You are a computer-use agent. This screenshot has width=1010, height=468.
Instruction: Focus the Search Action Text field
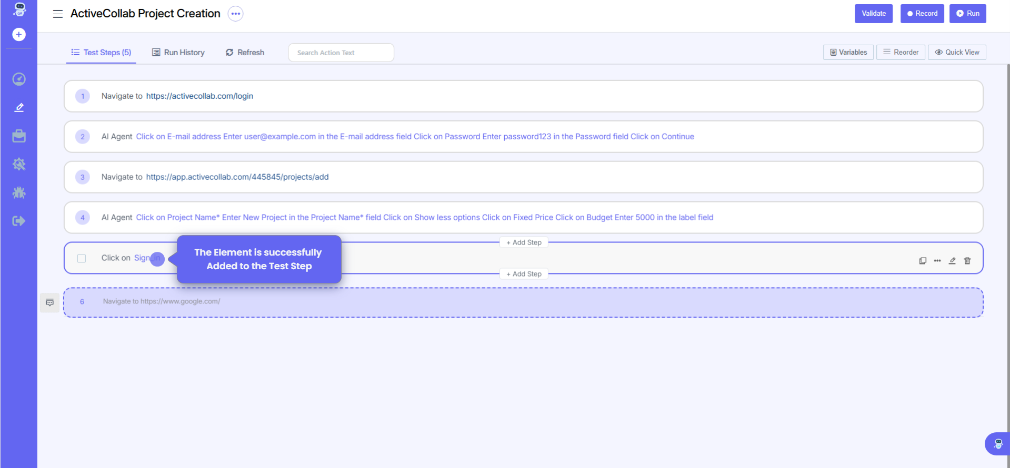[x=341, y=53]
